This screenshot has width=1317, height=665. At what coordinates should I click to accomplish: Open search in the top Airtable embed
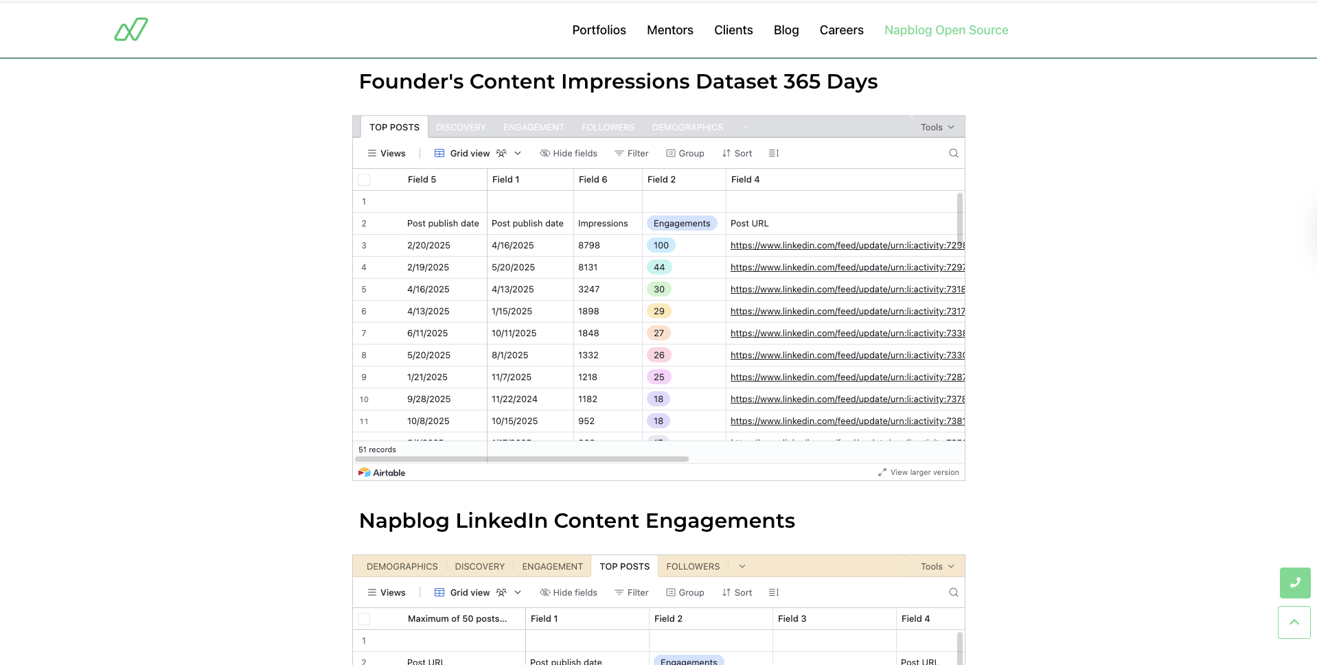953,153
